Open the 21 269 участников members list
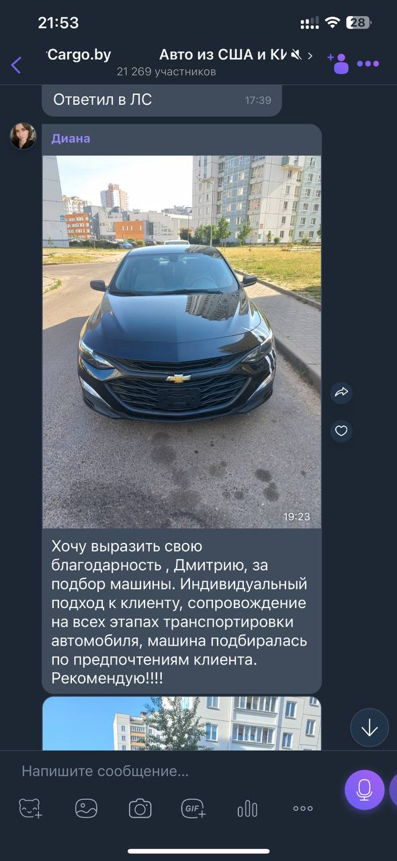 click(166, 71)
